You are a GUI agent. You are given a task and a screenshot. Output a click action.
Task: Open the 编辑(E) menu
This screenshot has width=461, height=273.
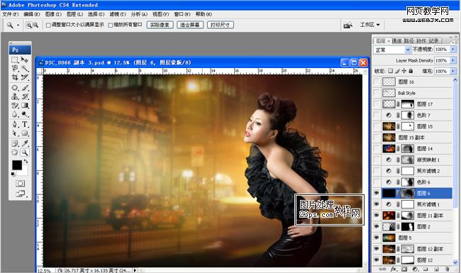[32, 14]
